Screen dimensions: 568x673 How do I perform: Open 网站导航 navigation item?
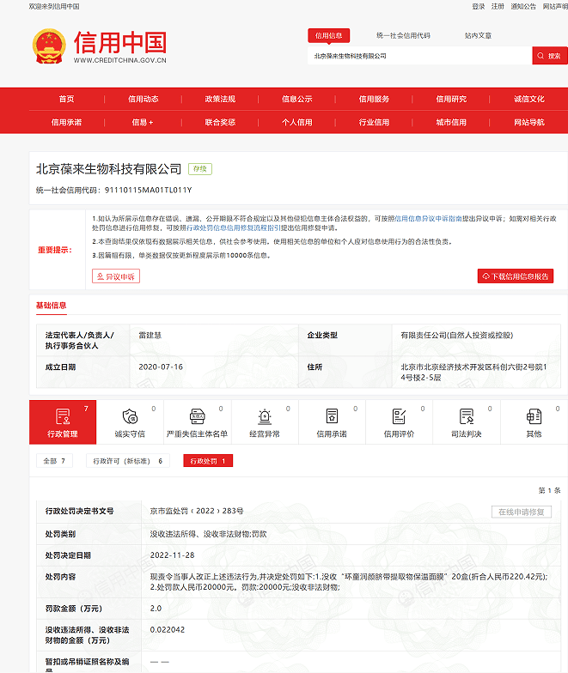point(529,122)
